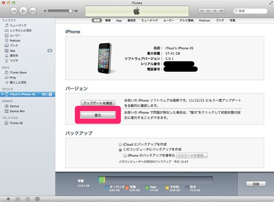Switch to grid view icon
Image resolution: width=274 pixels, height=202 pixels.
coord(215,11)
